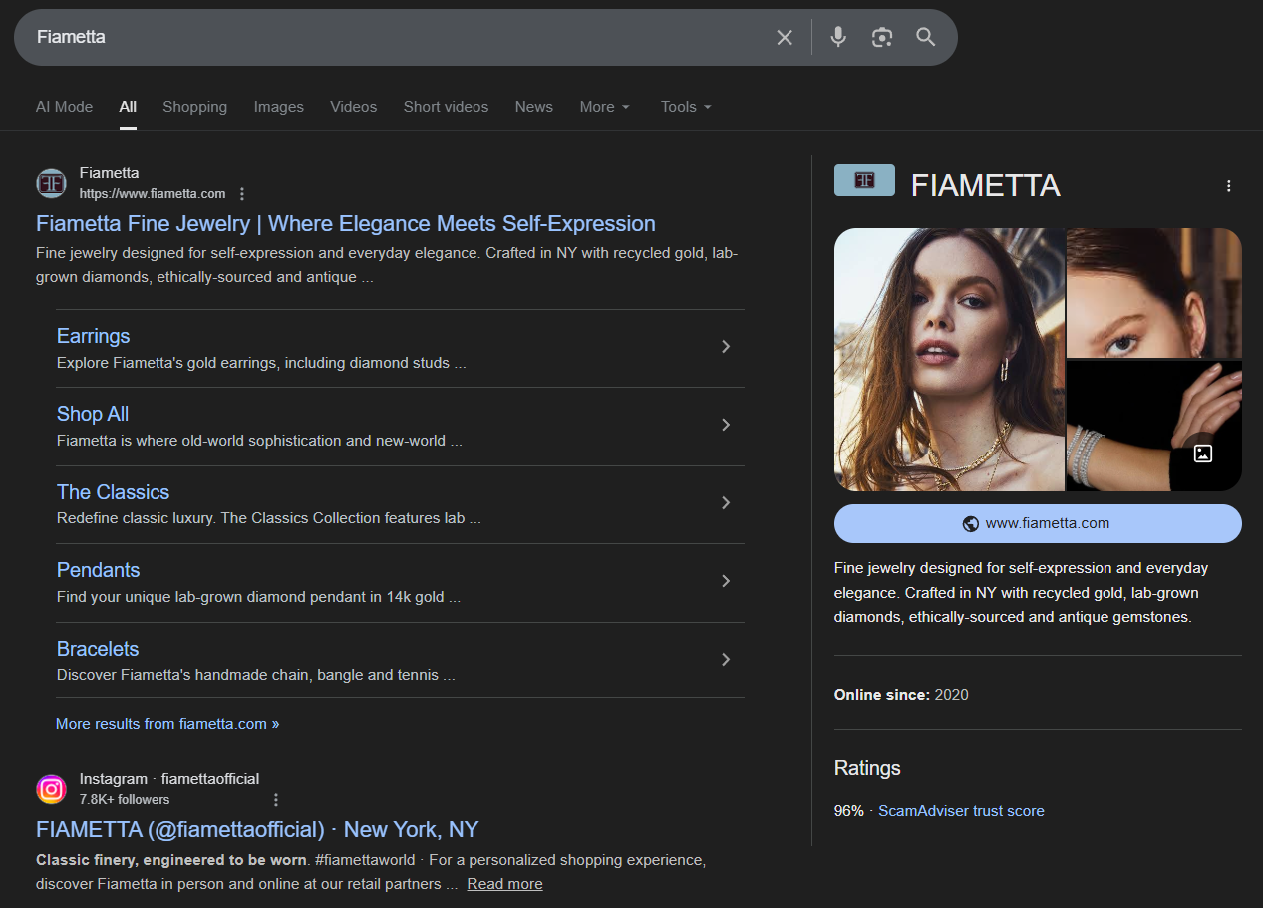Screen dimensions: 1263x908
Task: Select the All results tab
Action: pos(128,107)
